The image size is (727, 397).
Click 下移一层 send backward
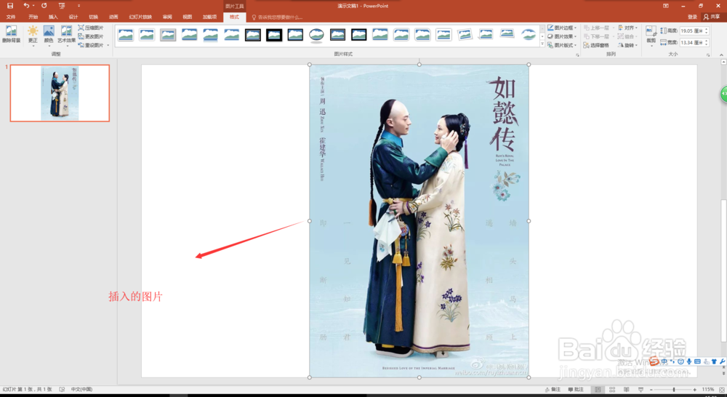click(x=596, y=36)
